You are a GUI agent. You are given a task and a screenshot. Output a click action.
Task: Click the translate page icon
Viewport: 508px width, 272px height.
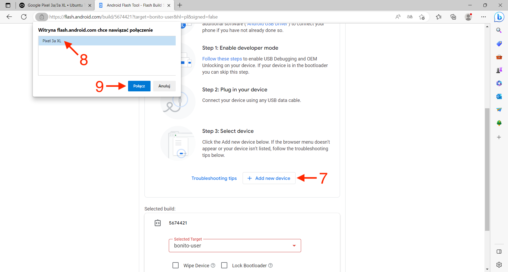(410, 17)
